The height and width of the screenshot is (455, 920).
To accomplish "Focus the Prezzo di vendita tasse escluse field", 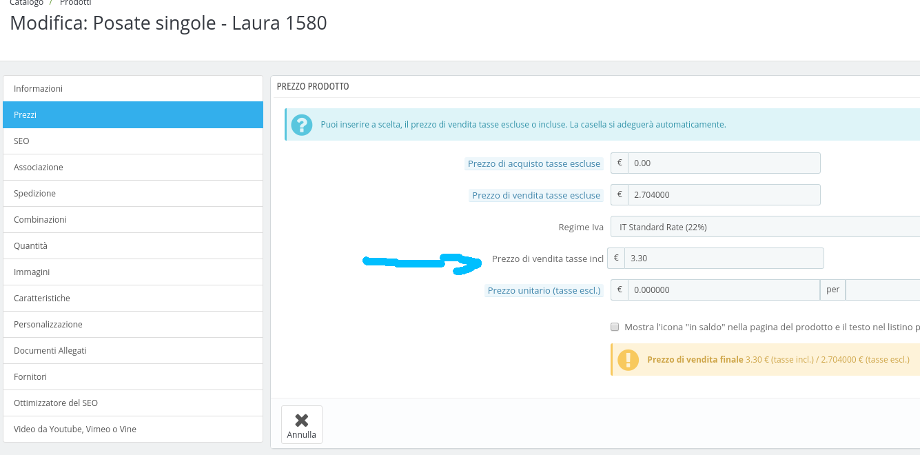I will point(724,195).
